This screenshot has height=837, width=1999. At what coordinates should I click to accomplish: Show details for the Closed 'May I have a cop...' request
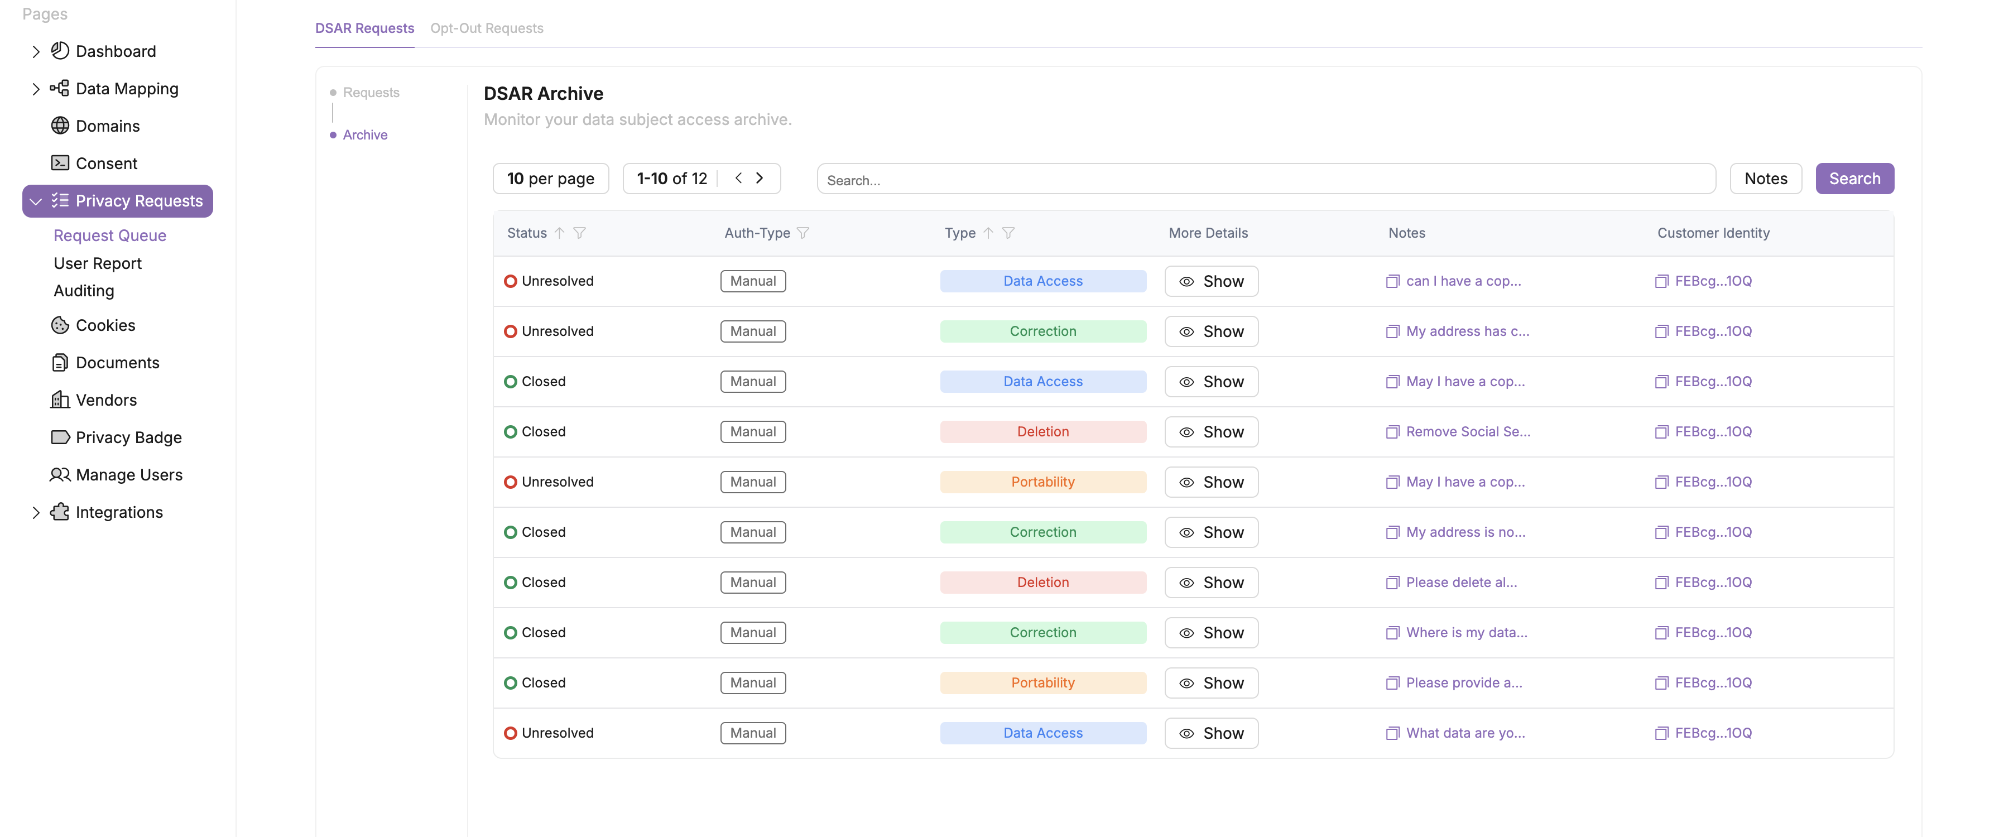1212,382
